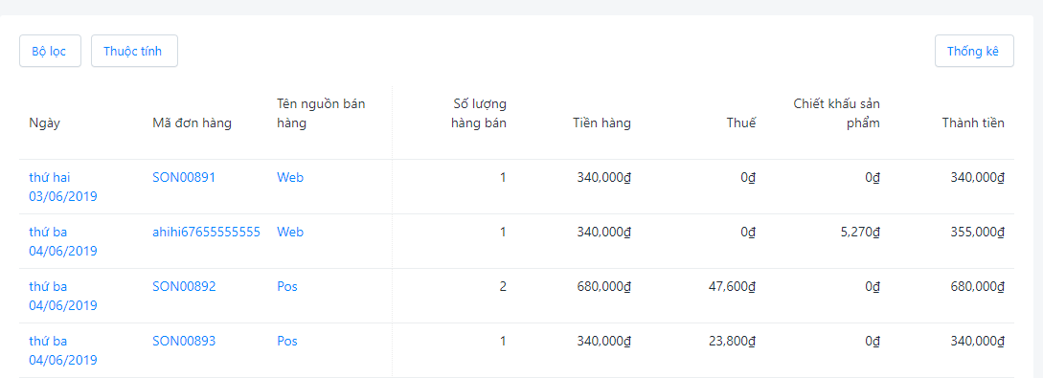Click Pos source link in SON00892 row
The width and height of the screenshot is (1043, 378).
click(x=287, y=286)
